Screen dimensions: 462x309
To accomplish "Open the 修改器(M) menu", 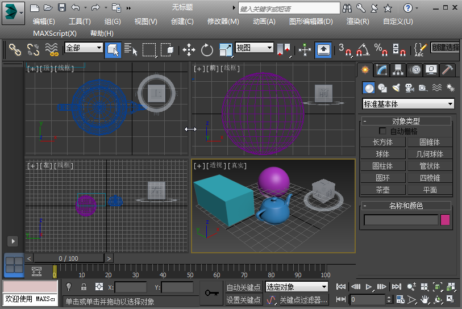I will click(223, 22).
